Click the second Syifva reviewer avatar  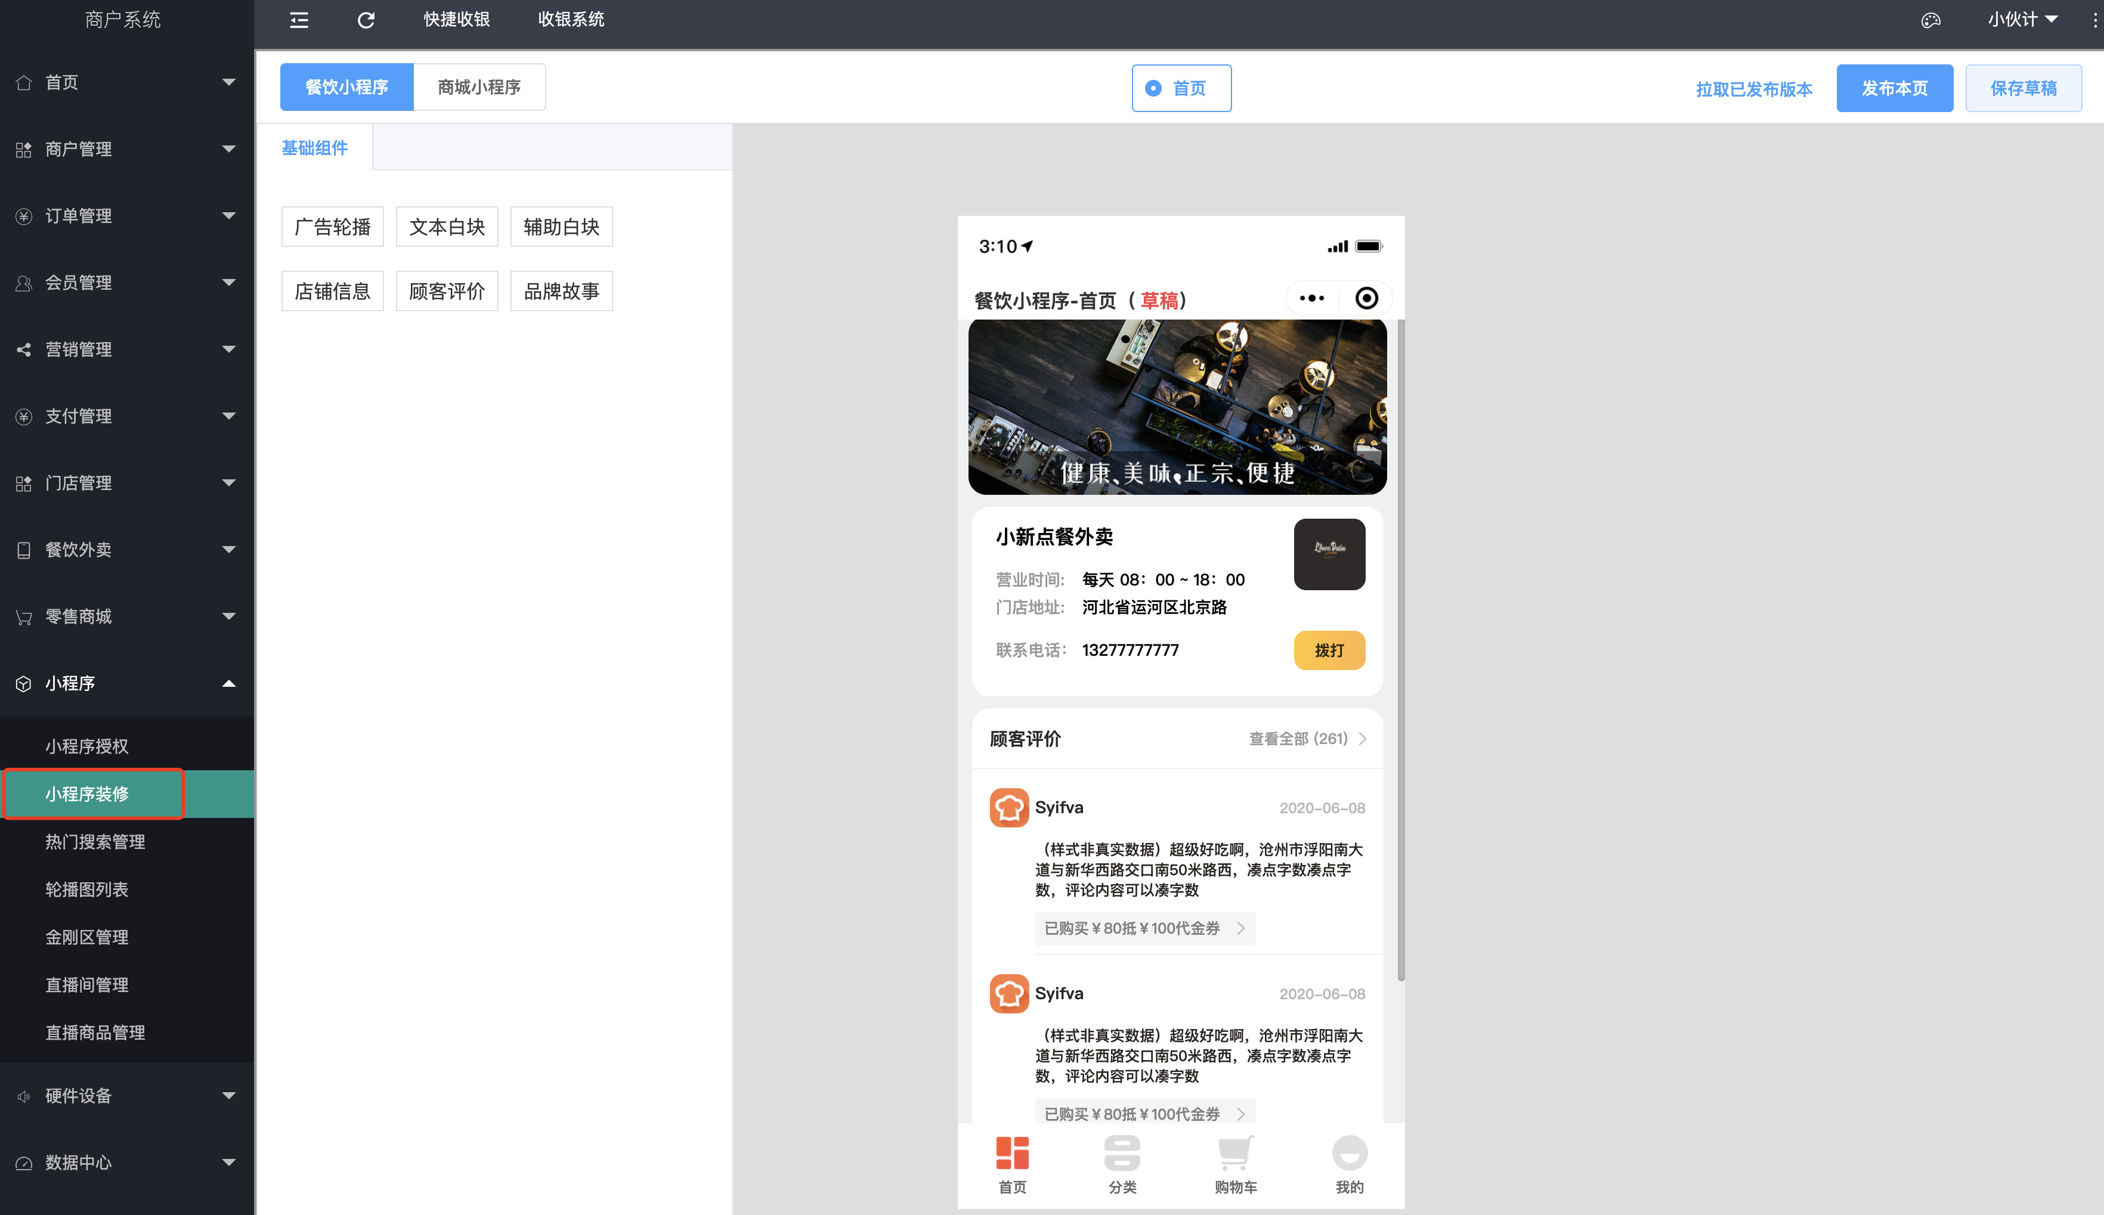1009,993
